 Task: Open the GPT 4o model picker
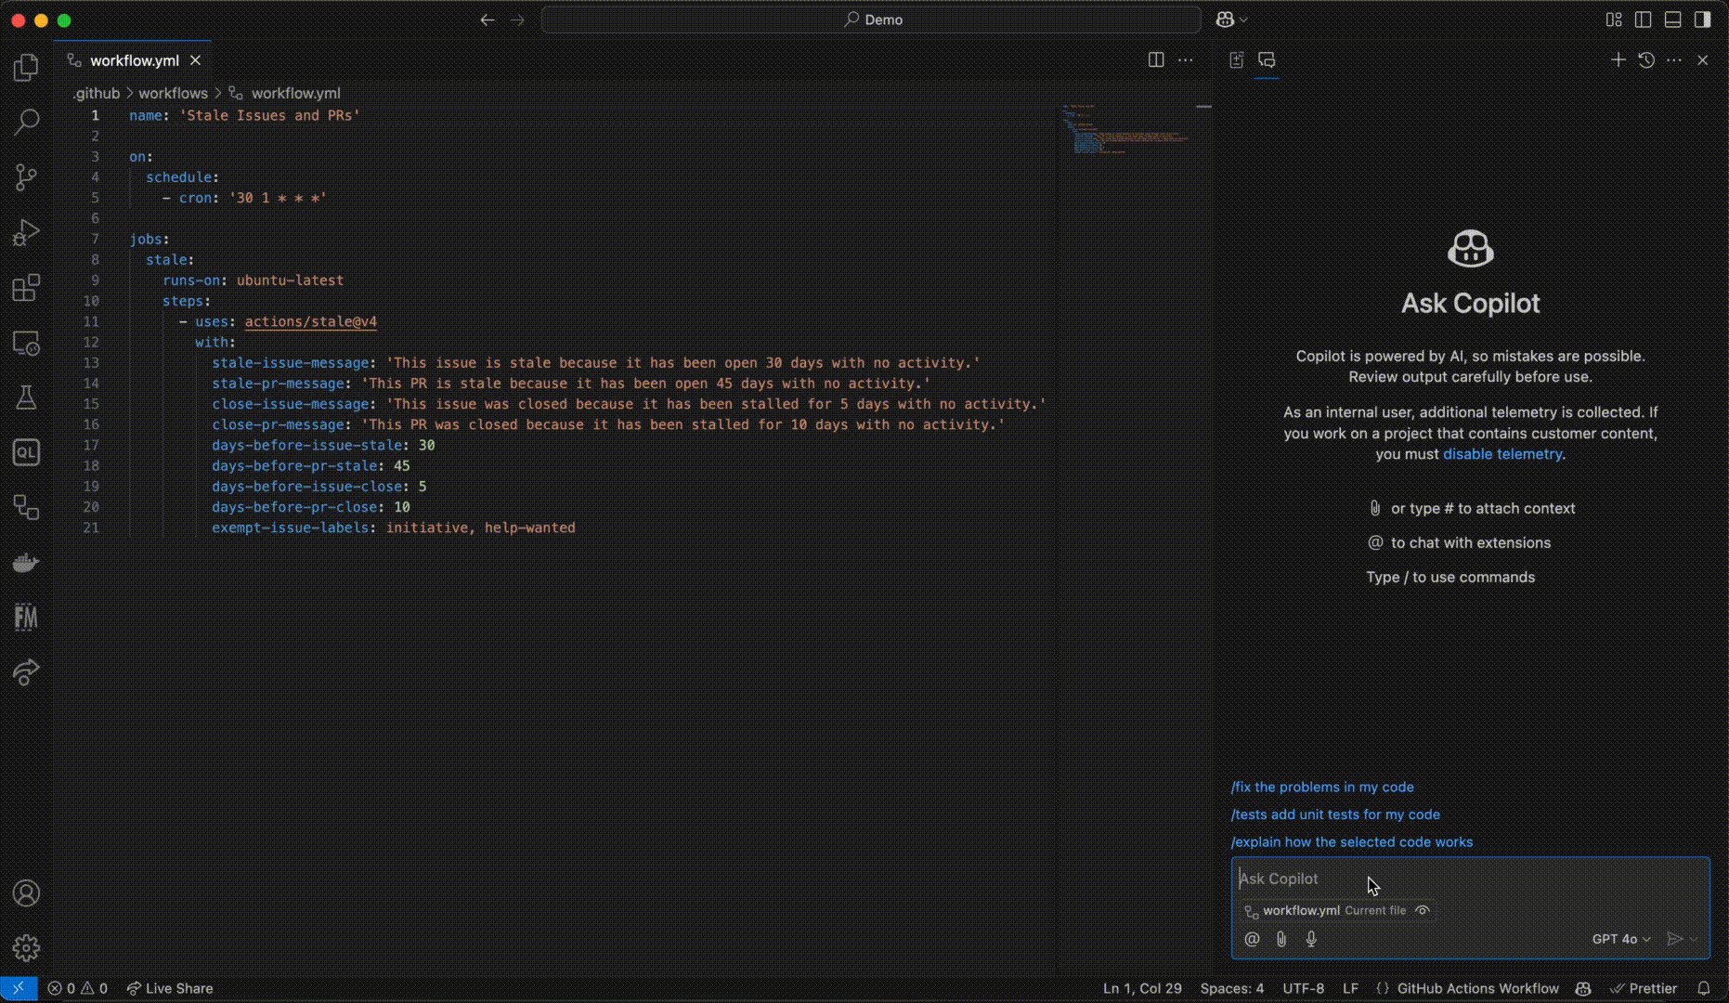point(1621,939)
